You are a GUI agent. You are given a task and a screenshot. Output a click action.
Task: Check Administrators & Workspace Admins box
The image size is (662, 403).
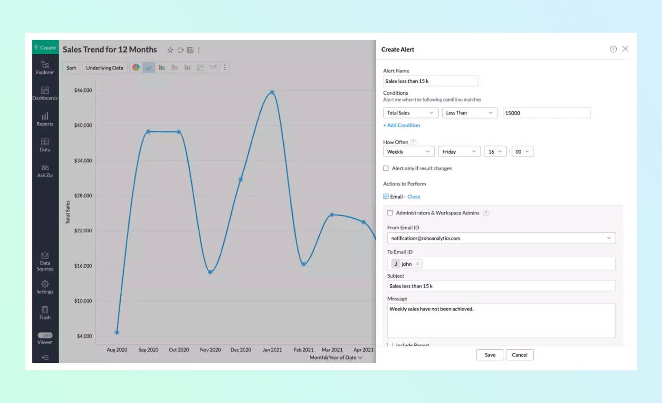click(x=390, y=213)
